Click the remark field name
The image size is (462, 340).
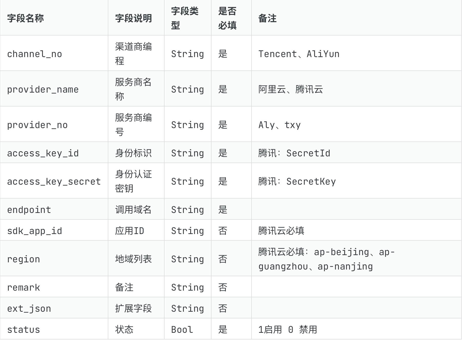click(x=24, y=287)
